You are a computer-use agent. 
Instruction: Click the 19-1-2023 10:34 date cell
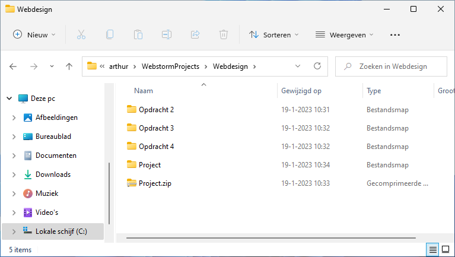pyautogui.click(x=306, y=165)
